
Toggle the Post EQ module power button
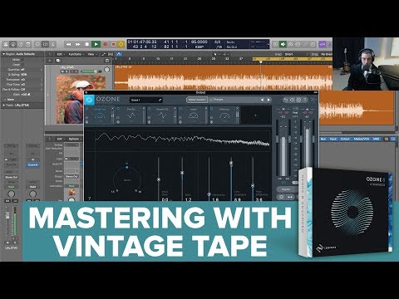click(x=118, y=109)
